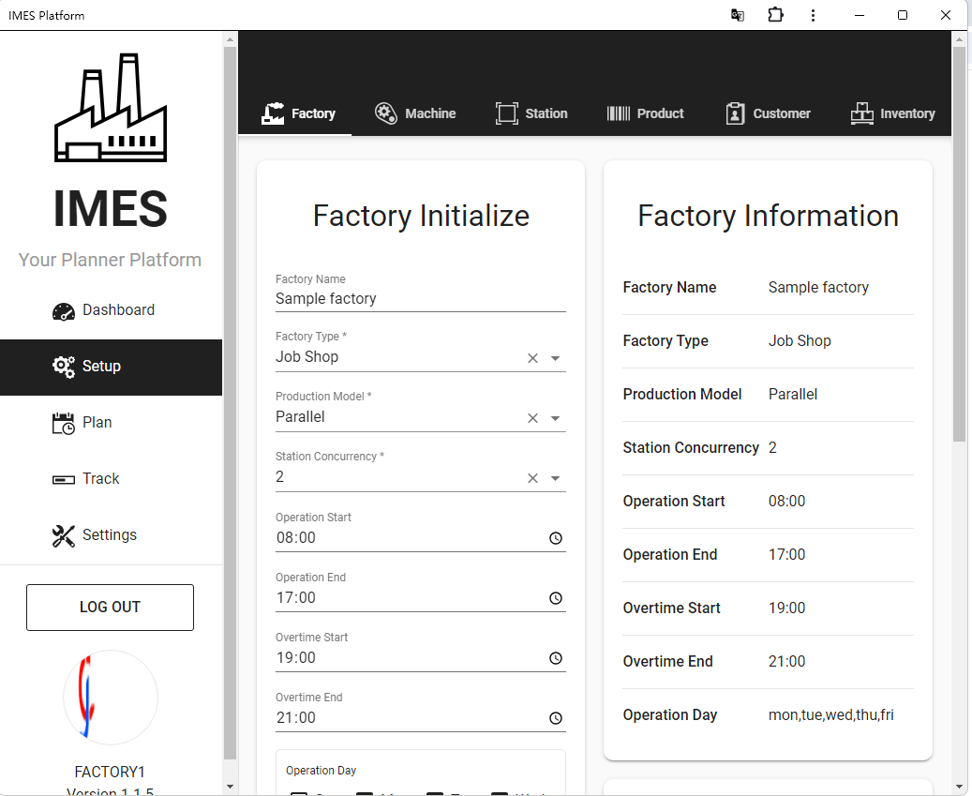Click the Station frame icon
Viewport: 972px width, 796px height.
506,113
